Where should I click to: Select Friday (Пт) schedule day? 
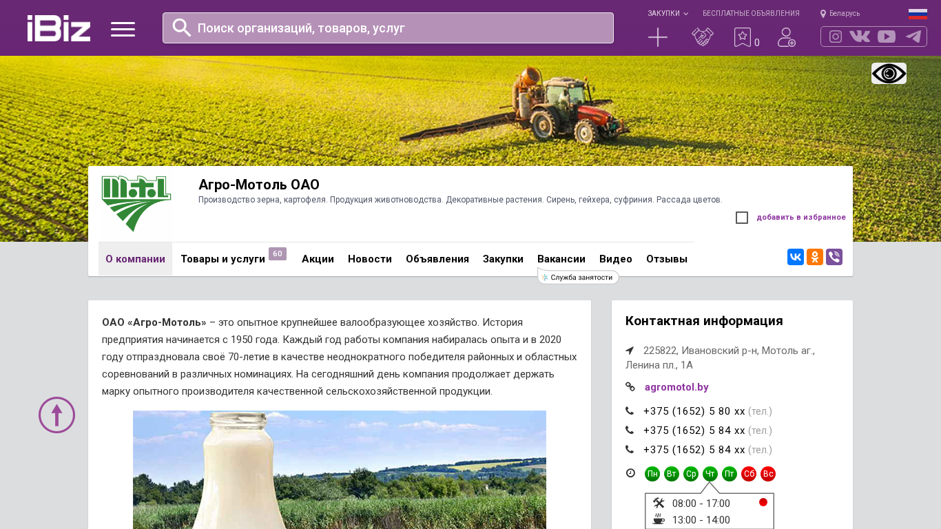[730, 474]
